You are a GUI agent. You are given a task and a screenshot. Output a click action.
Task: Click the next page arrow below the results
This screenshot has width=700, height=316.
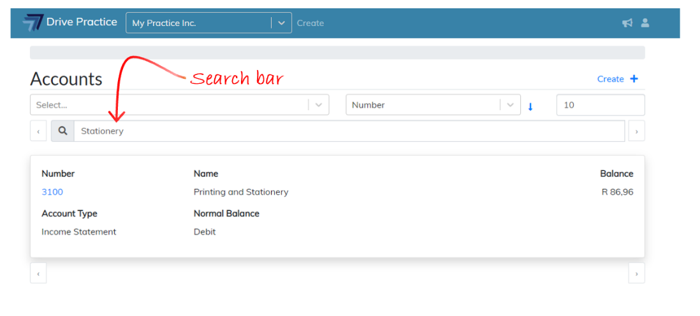(636, 273)
